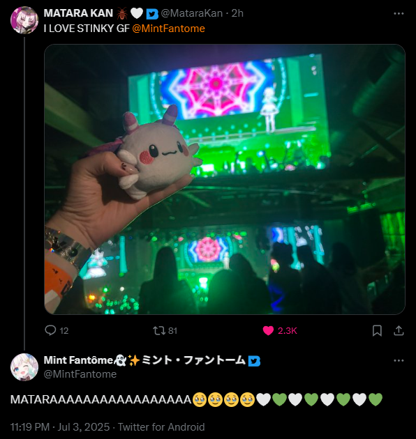Open MATARA KAN's profile avatar
The height and width of the screenshot is (439, 416).
pos(24,20)
